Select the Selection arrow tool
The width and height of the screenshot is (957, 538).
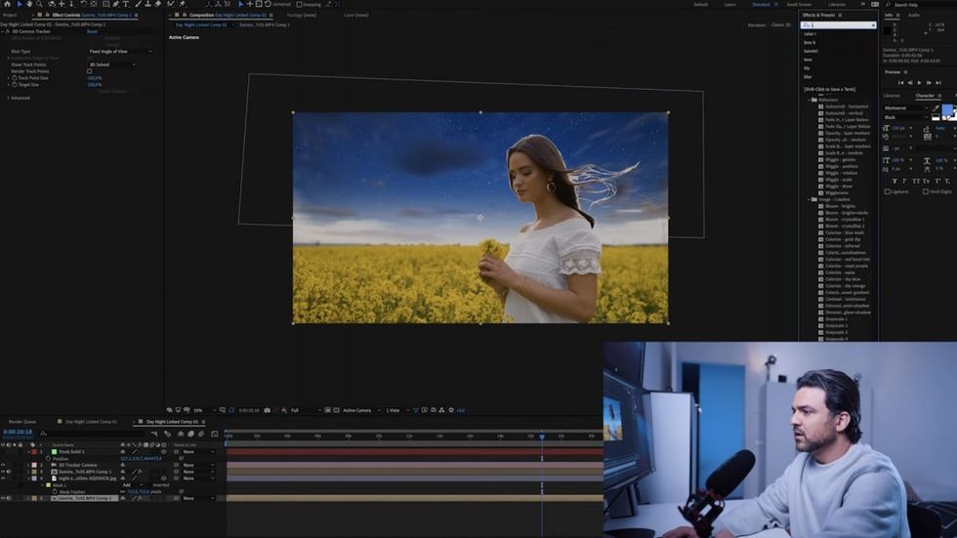[x=19, y=4]
